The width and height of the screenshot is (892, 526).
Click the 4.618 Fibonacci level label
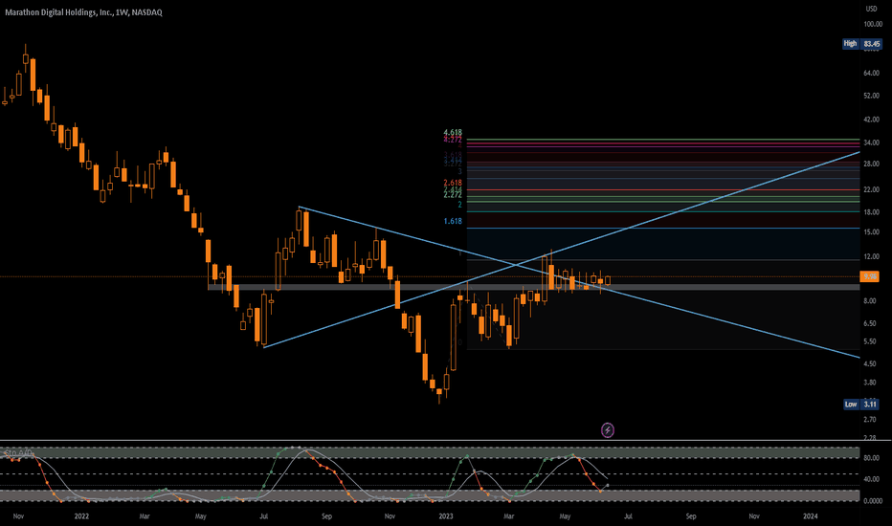click(x=453, y=133)
